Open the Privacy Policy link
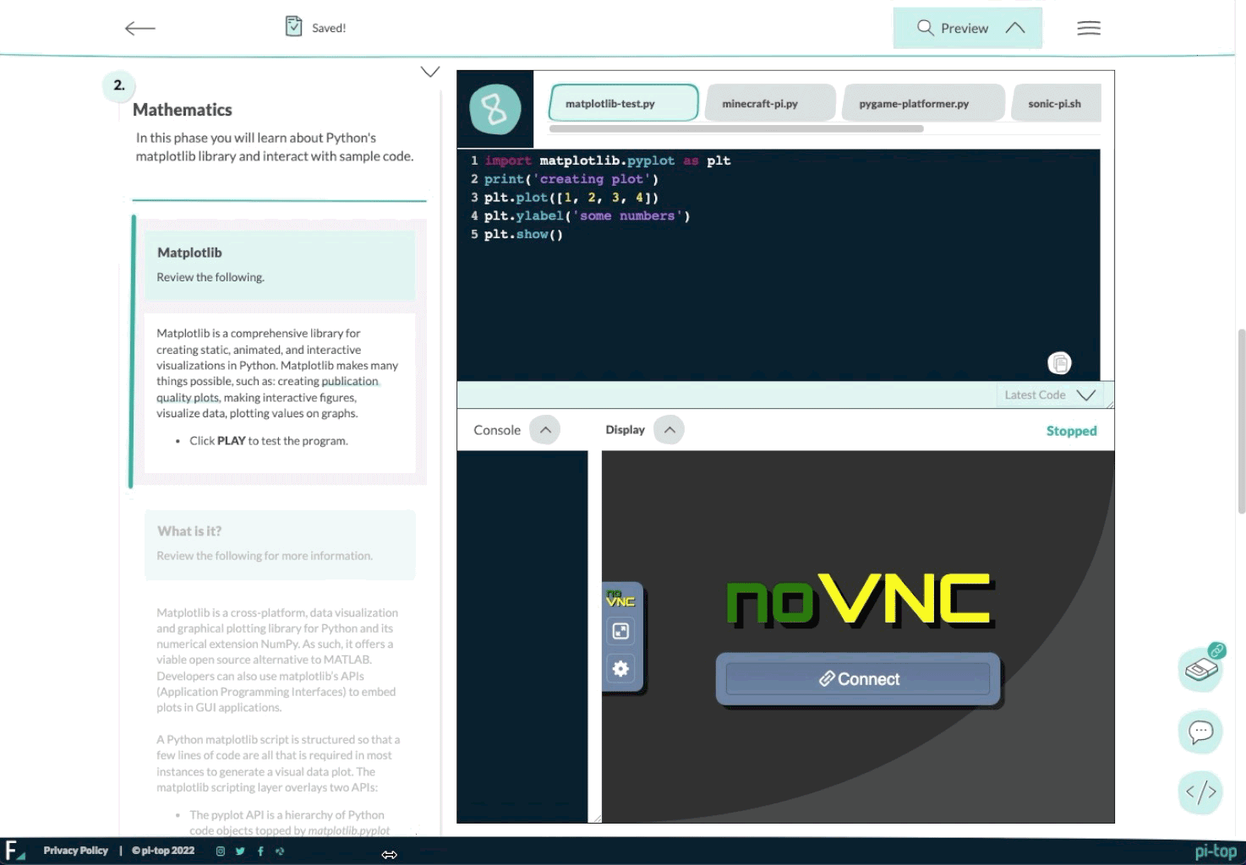The width and height of the screenshot is (1246, 865). pos(75,851)
